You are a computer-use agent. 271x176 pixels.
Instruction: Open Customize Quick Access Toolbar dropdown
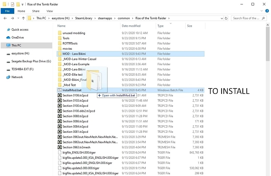click(23, 4)
